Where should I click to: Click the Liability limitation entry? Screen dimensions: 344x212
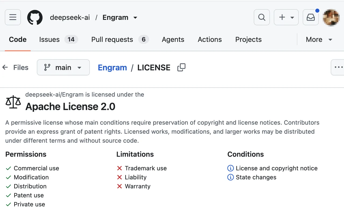[x=136, y=177]
